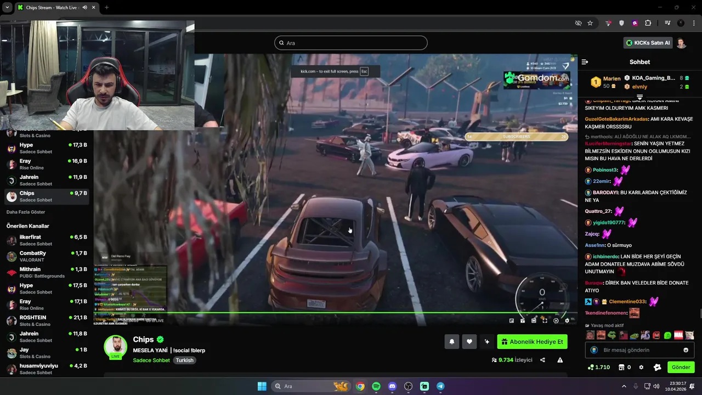This screenshot has height=395, width=702.
Task: Open chat settings gear icon
Action: pyautogui.click(x=641, y=367)
